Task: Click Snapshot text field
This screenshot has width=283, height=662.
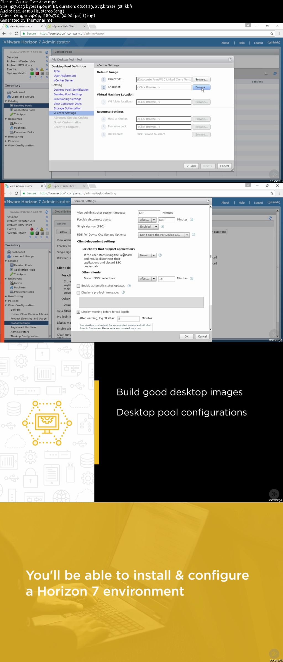Action: [x=164, y=87]
